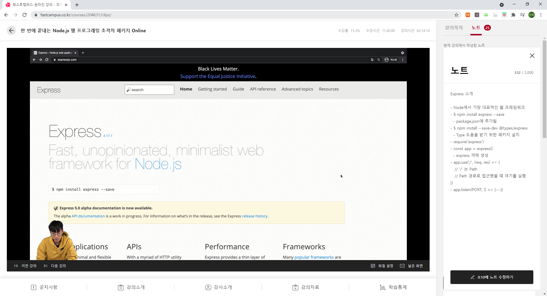This screenshot has width=547, height=296.
Task: Click the '$ npm install express --save' code box
Action: pos(104,189)
